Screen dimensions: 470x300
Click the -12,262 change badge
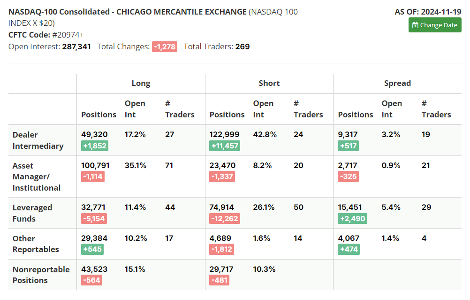(225, 219)
